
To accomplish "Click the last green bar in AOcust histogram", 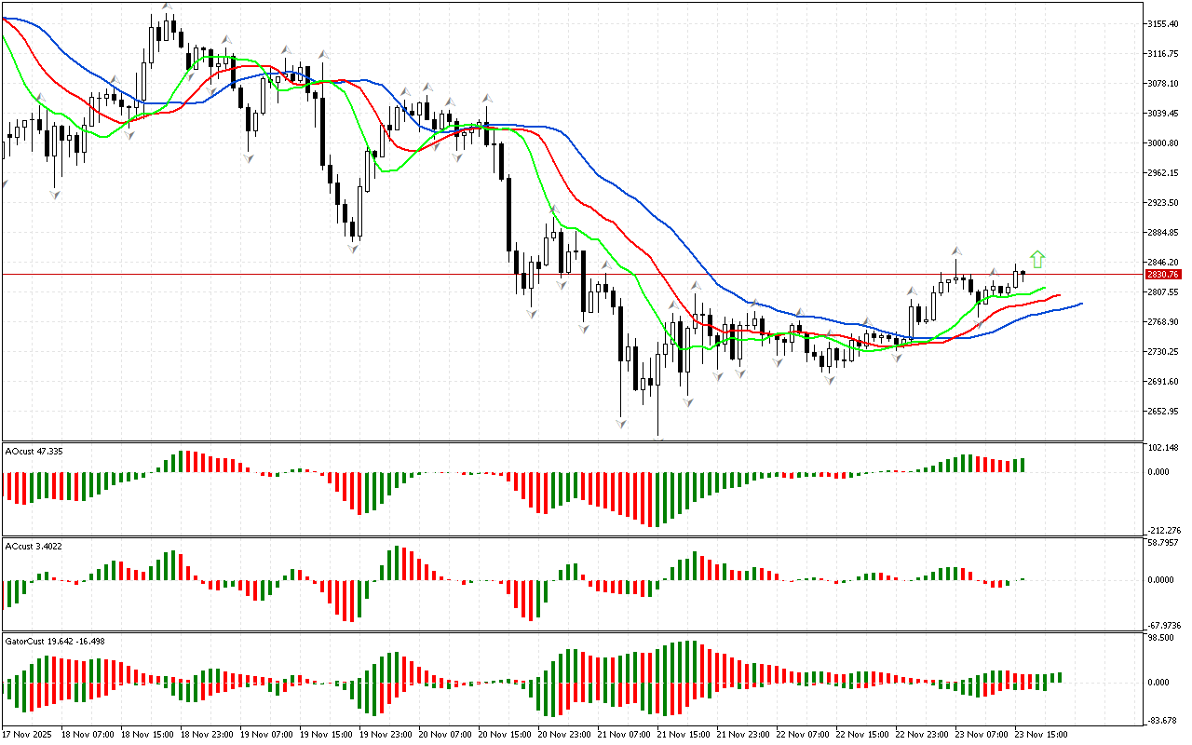I will [1022, 465].
